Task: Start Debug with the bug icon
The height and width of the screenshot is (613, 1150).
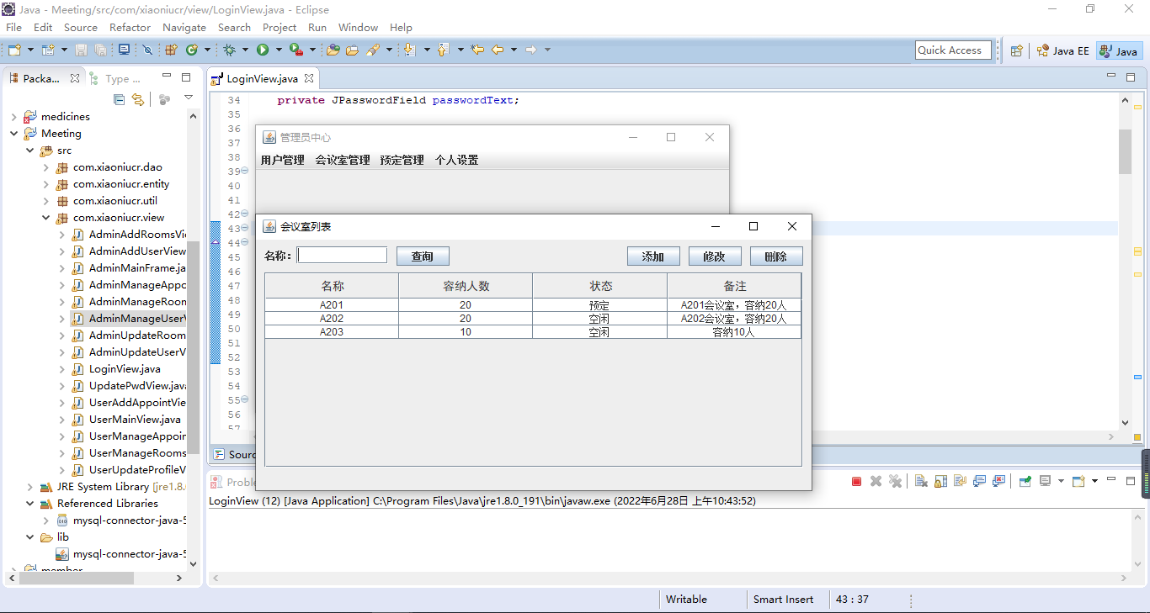Action: 229,50
